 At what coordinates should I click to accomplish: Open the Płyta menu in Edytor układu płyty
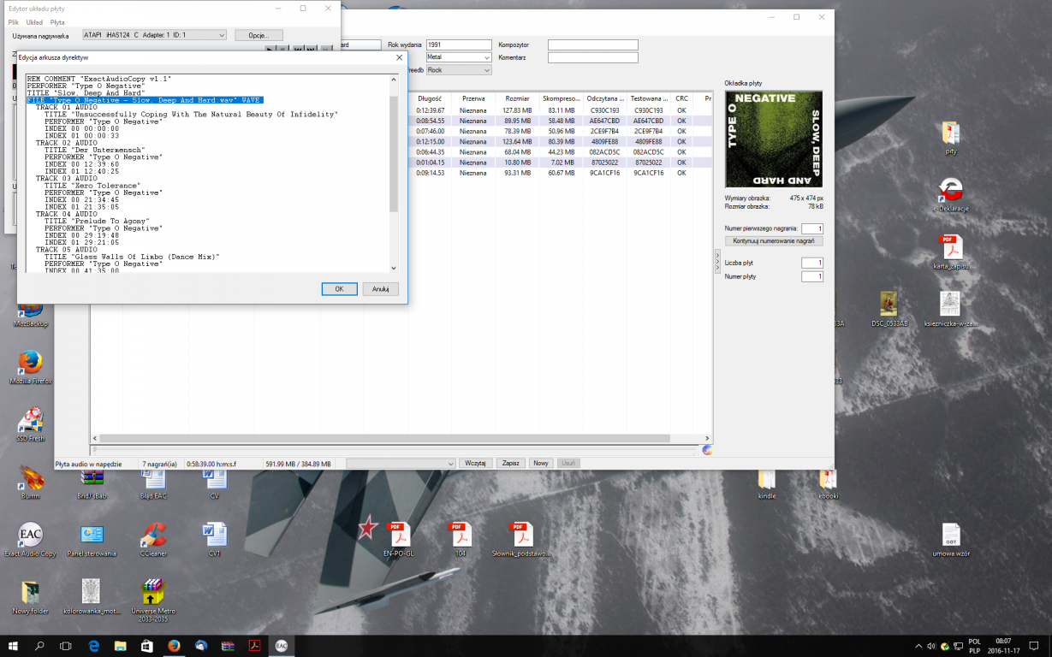point(57,22)
